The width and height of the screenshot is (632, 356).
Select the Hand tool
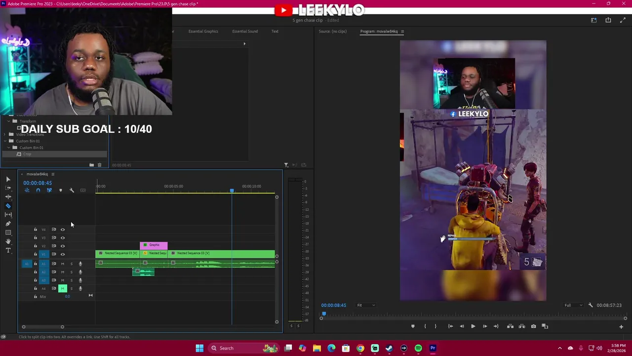(8, 241)
